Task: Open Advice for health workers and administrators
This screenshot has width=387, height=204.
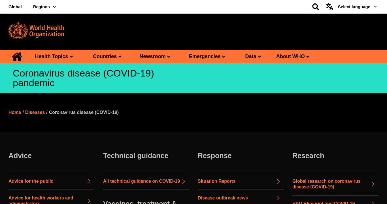Action: click(x=41, y=200)
